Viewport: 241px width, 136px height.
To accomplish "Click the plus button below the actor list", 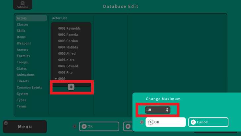I will pos(71,87).
